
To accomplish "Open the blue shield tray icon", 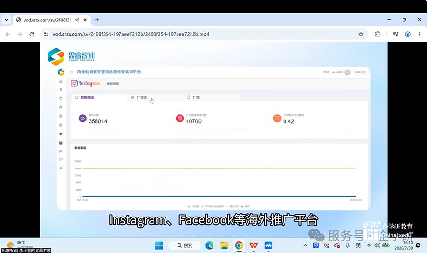I will 316,246.
